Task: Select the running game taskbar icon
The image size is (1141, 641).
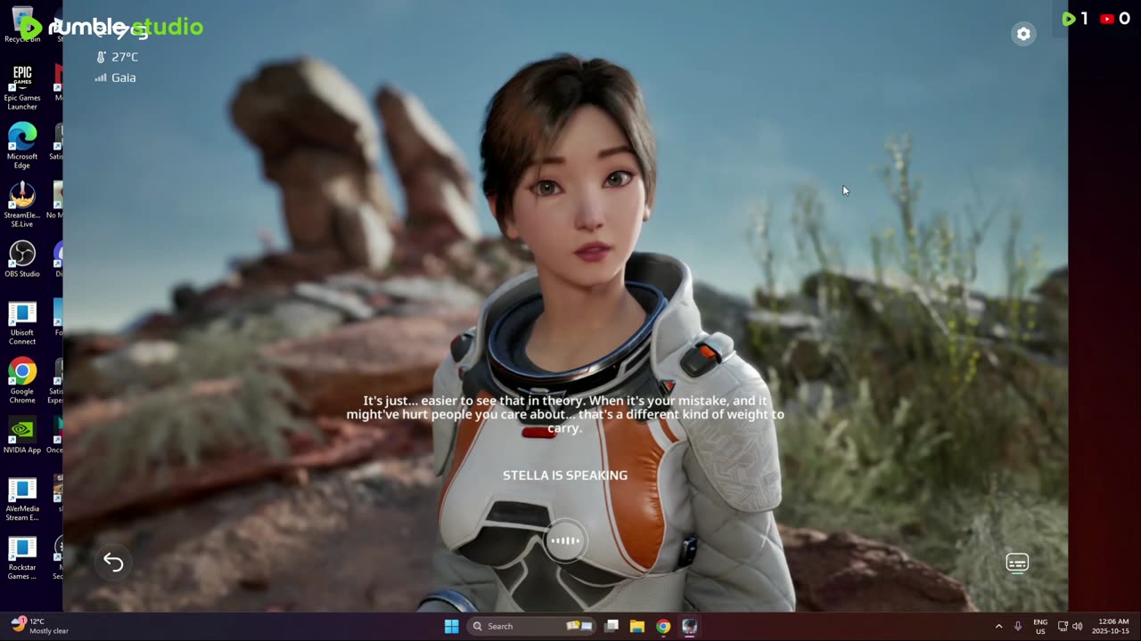Action: (x=689, y=626)
